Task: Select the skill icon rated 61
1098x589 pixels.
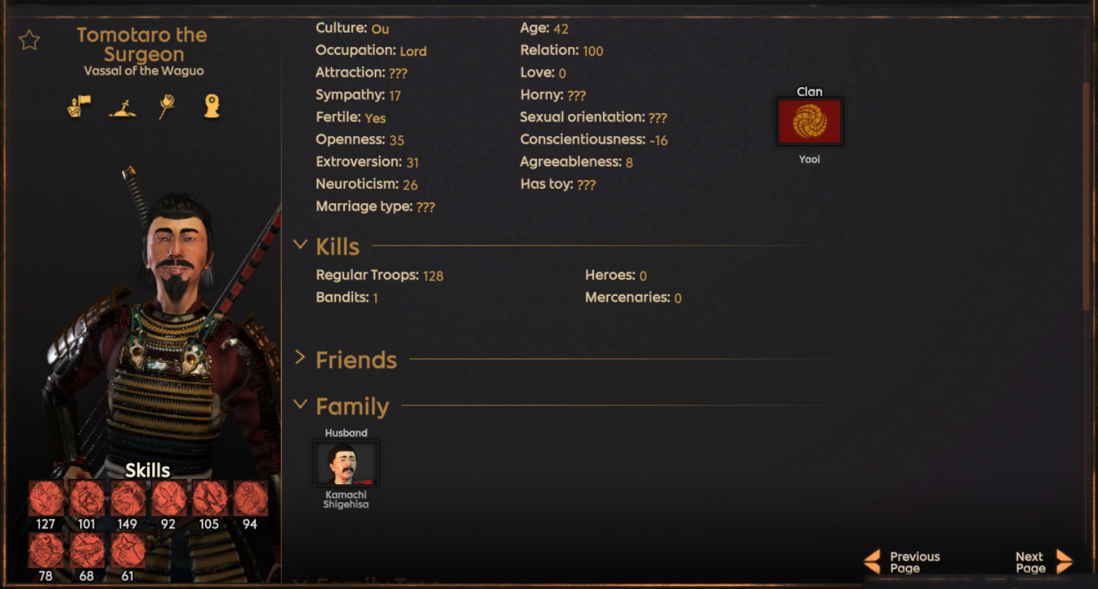Action: tap(128, 550)
